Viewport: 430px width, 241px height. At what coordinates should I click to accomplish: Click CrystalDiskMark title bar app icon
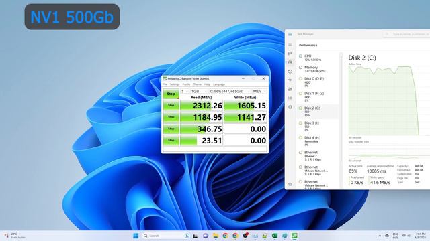tap(165, 78)
